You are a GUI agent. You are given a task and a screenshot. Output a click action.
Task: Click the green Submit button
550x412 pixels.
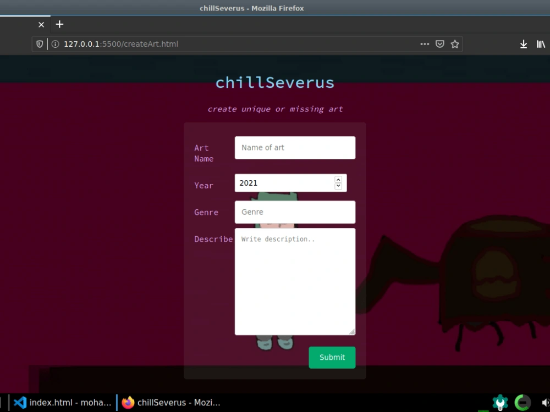[332, 358]
